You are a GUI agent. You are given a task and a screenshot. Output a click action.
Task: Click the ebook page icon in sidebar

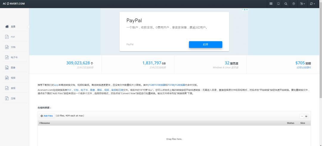pos(7,57)
